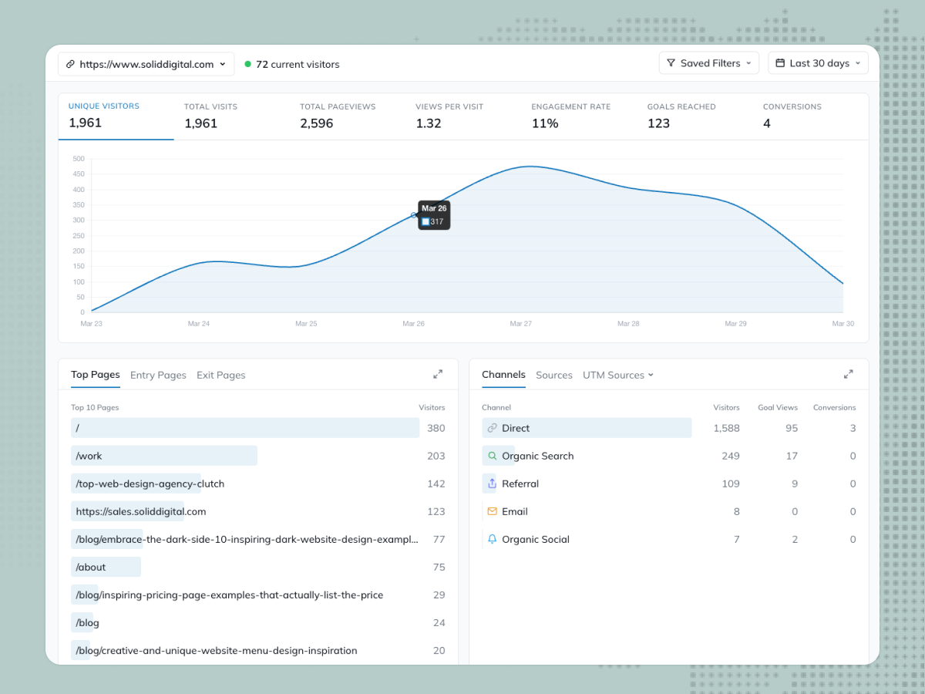Open the /blog/inspiring-pricing-page-examples row
This screenshot has height=694, width=925.
point(258,595)
